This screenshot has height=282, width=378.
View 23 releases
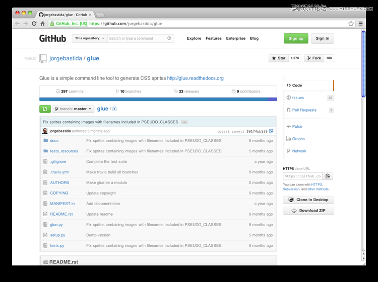pyautogui.click(x=186, y=91)
